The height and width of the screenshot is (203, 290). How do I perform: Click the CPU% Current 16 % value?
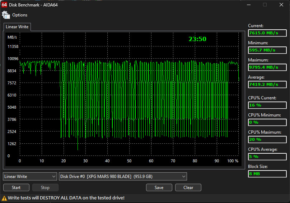pos(267,105)
